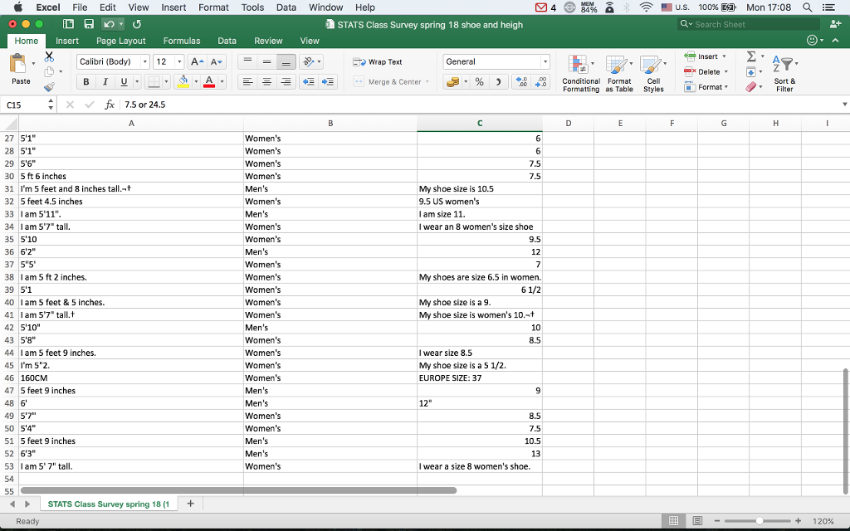Zoom out with the minus button
The width and height of the screenshot is (850, 531).
click(x=717, y=521)
